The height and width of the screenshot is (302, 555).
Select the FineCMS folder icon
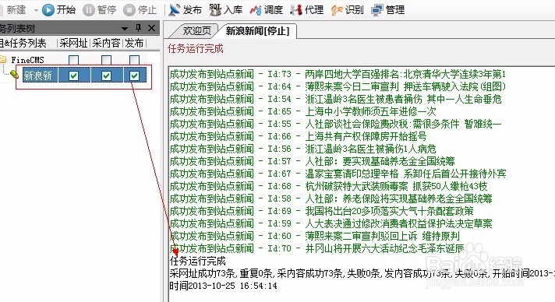click(x=3, y=59)
